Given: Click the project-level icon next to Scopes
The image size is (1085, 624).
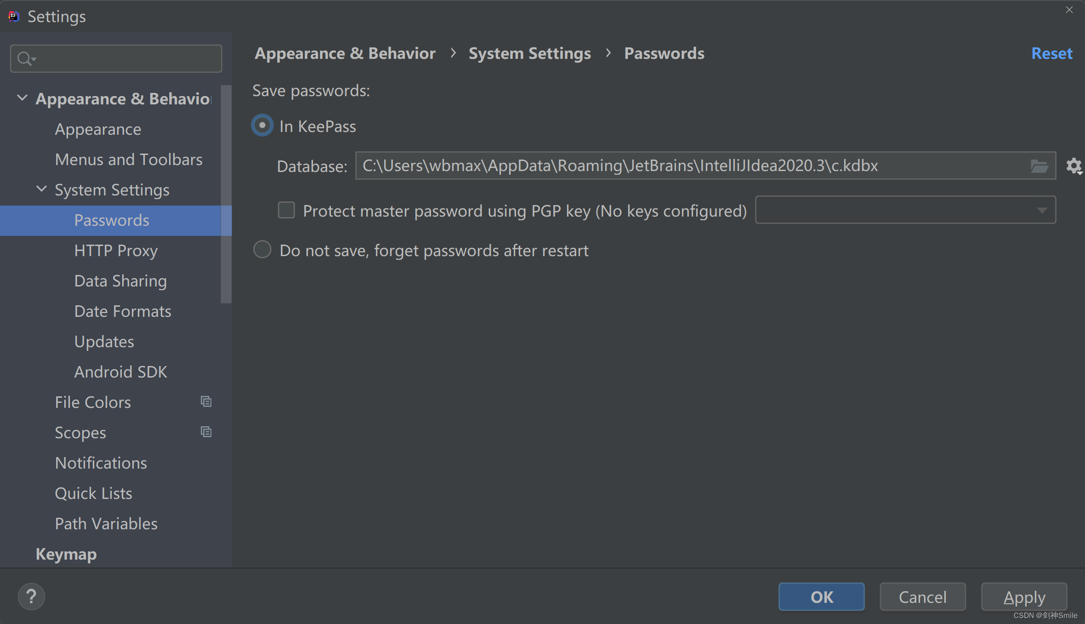Looking at the screenshot, I should [x=206, y=431].
